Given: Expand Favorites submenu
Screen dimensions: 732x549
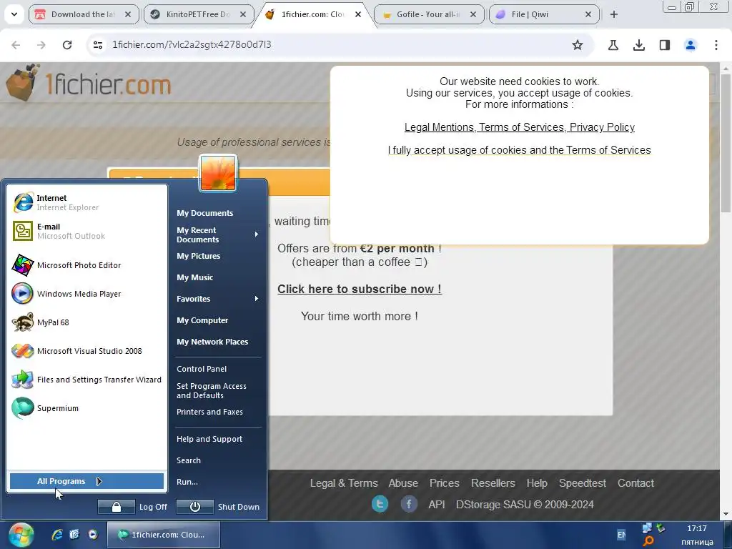Looking at the screenshot, I should point(217,299).
